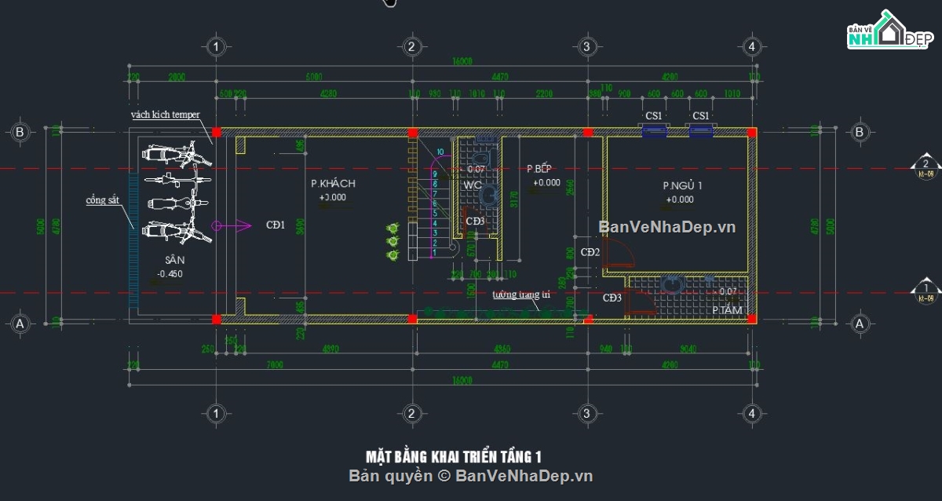Viewport: 942px width, 501px height.
Task: Click lower grid axis bubble 4
Action: point(751,413)
